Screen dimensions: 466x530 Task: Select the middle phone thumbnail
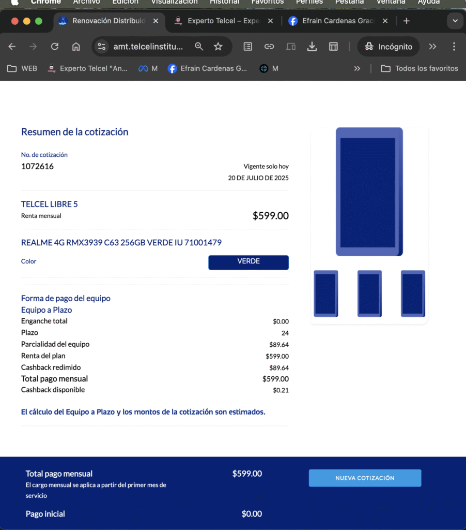click(x=369, y=293)
